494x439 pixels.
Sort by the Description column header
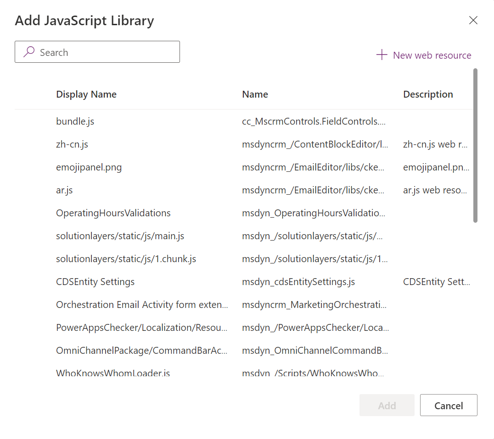pos(428,94)
